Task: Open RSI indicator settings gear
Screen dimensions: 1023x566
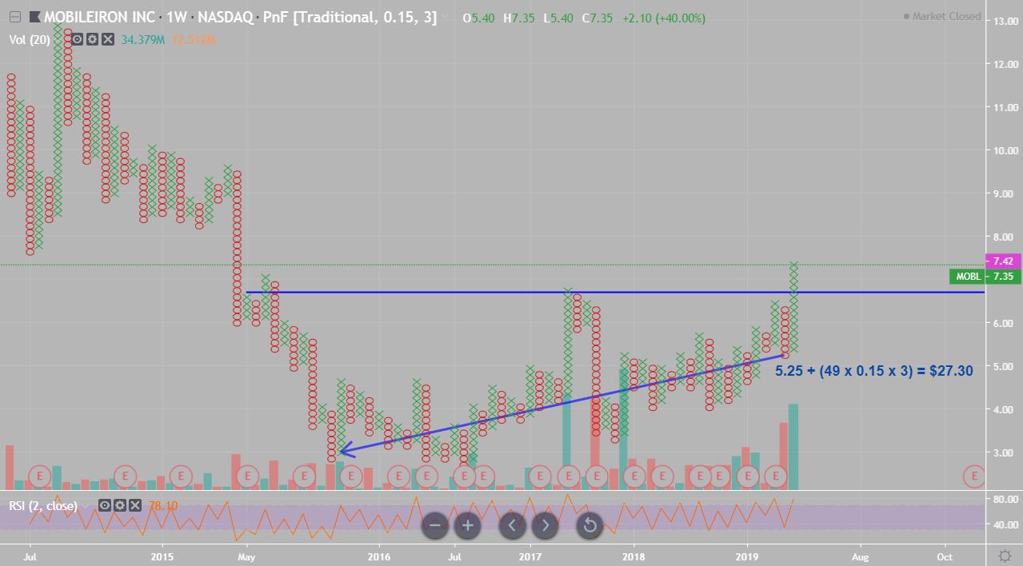Action: [119, 506]
